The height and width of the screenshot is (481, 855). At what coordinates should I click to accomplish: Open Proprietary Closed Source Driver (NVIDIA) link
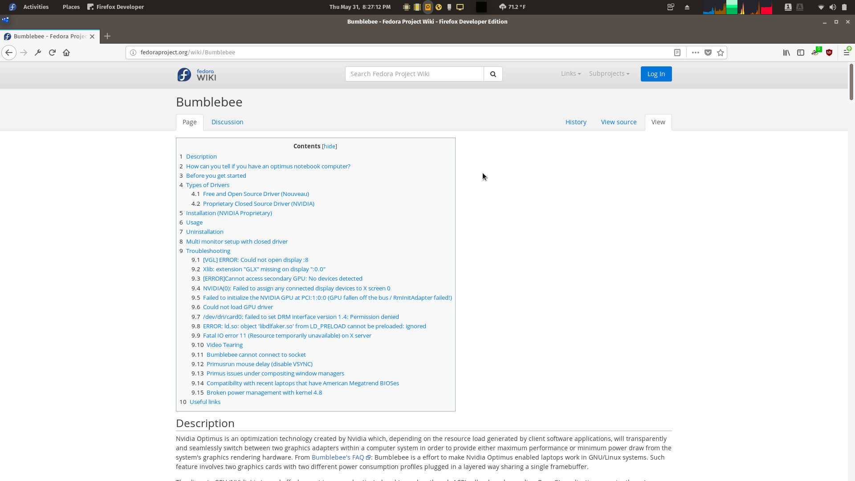pyautogui.click(x=258, y=204)
